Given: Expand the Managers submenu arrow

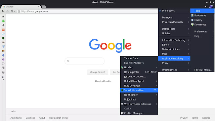Looking at the screenshot, I should 189,17.
